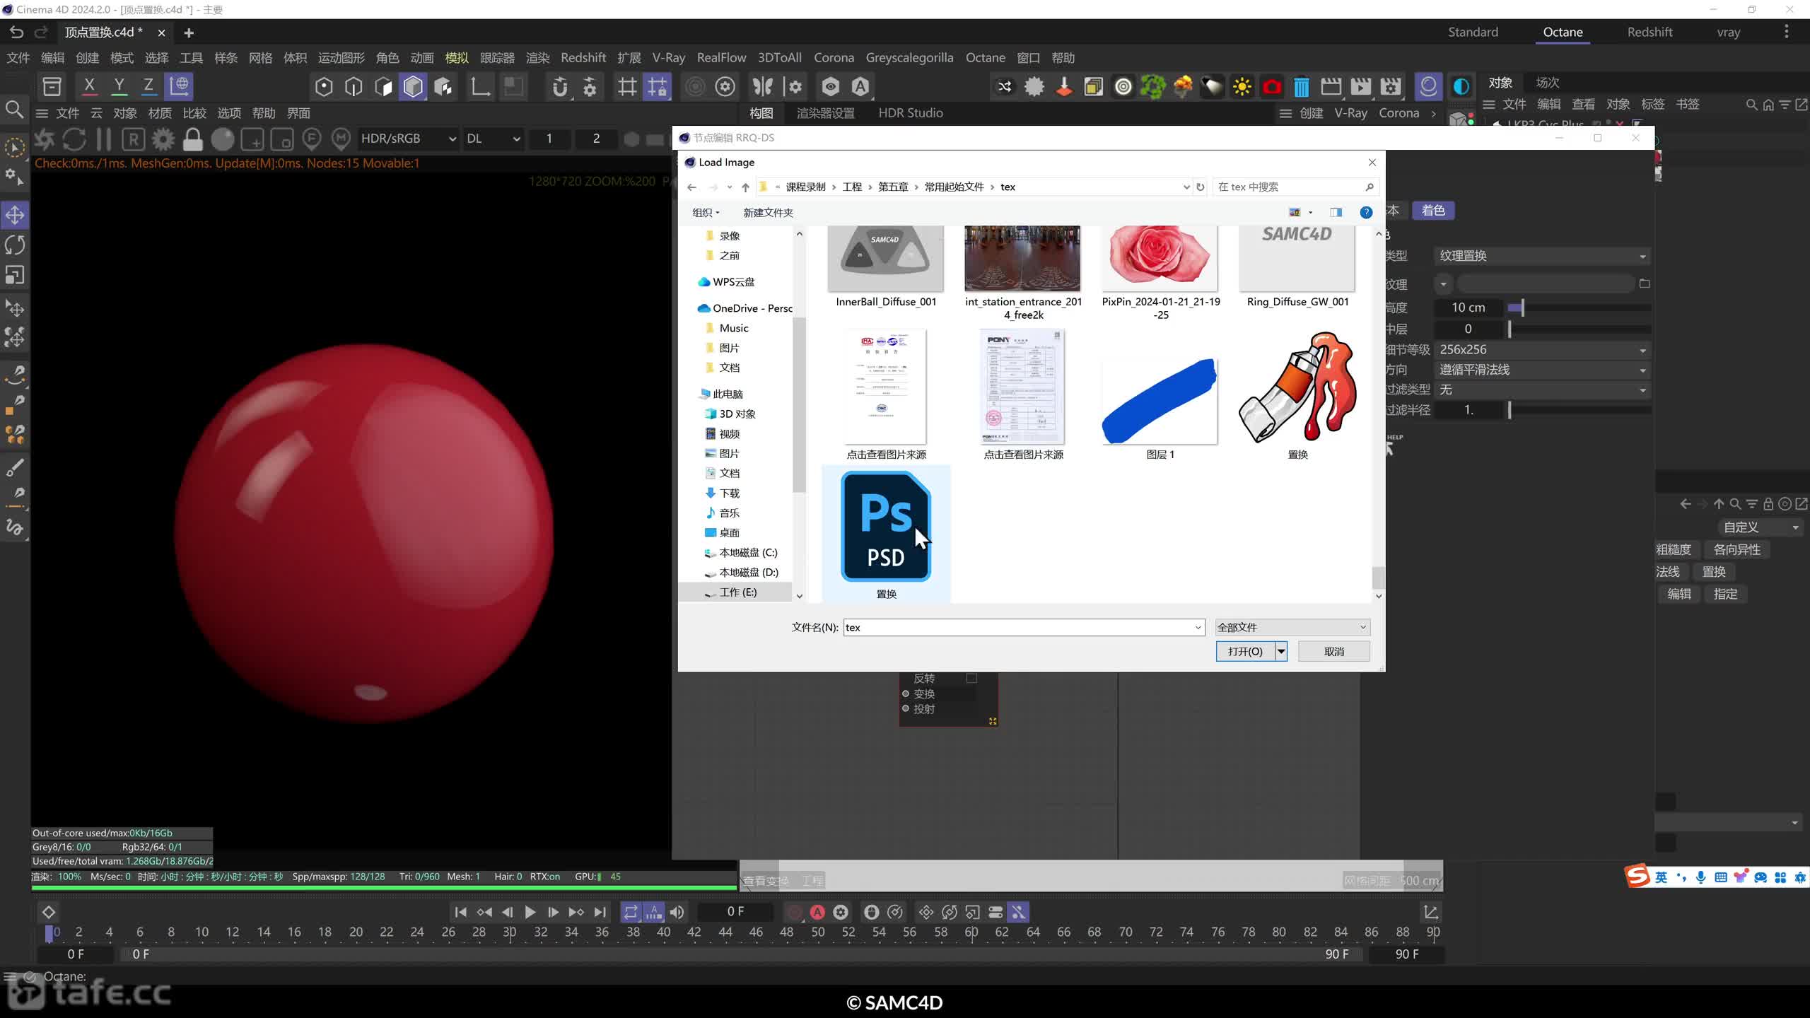The image size is (1810, 1018).
Task: Click the help question mark icon in dialog
Action: coord(1366,212)
